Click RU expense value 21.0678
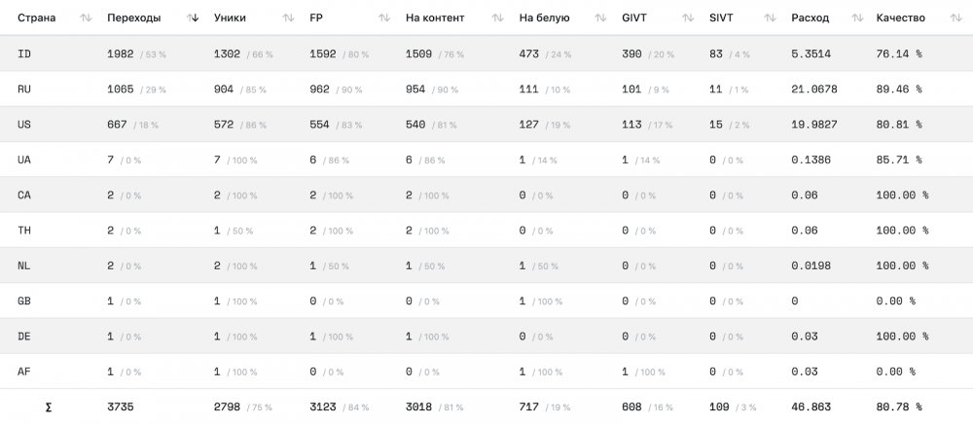This screenshot has width=973, height=425. (x=814, y=89)
